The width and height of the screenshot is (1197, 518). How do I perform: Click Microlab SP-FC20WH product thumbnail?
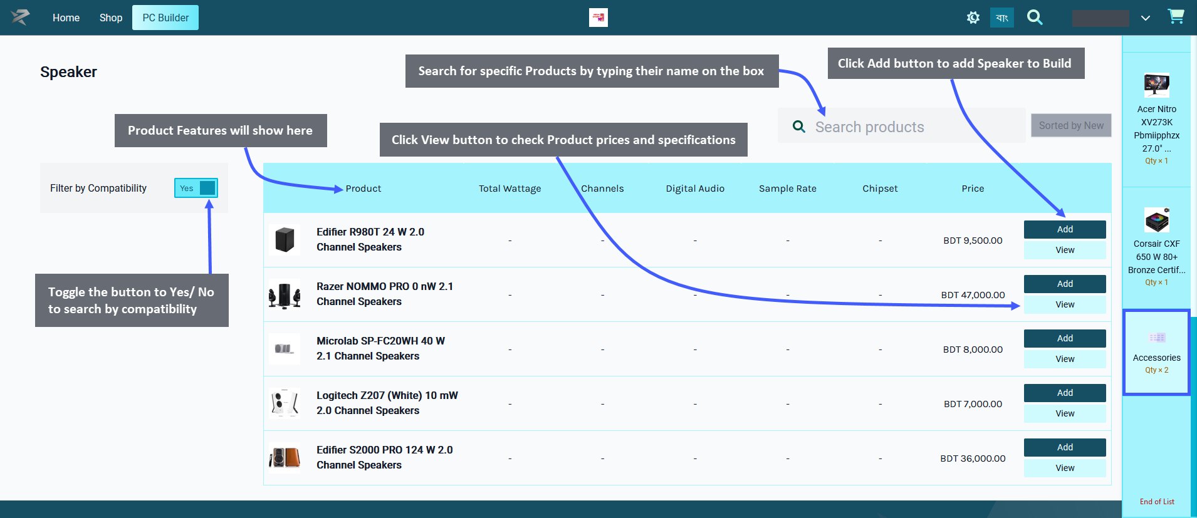pos(285,349)
